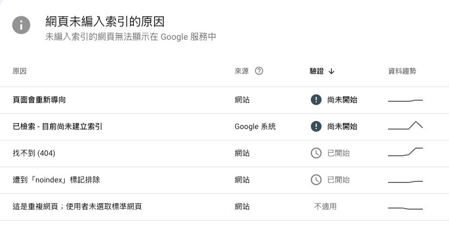Viewport: 449px width, 226px height.
Task: Open the 這是重複網頁 duplicate page row
Action: [77, 206]
